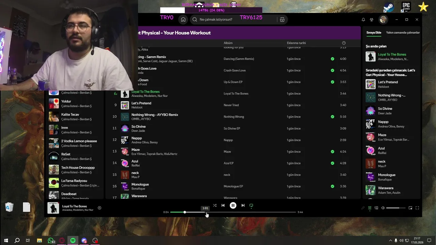The height and width of the screenshot is (245, 436).
Task: Toggle saved checkmark for Monologue
Action: (x=332, y=186)
